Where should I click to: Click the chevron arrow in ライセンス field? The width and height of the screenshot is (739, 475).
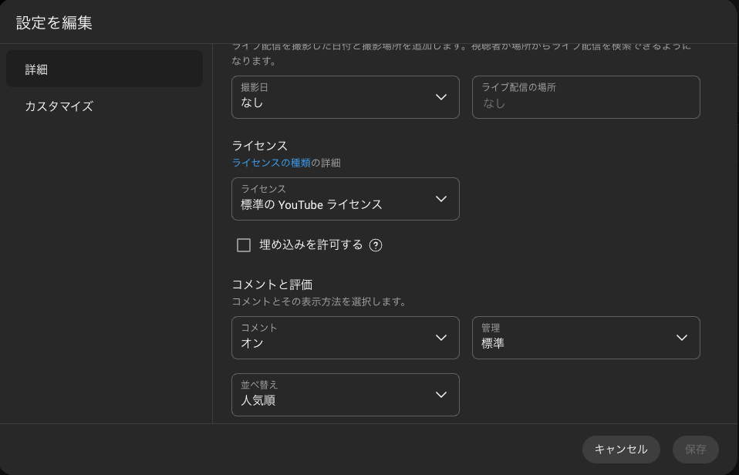click(x=441, y=199)
